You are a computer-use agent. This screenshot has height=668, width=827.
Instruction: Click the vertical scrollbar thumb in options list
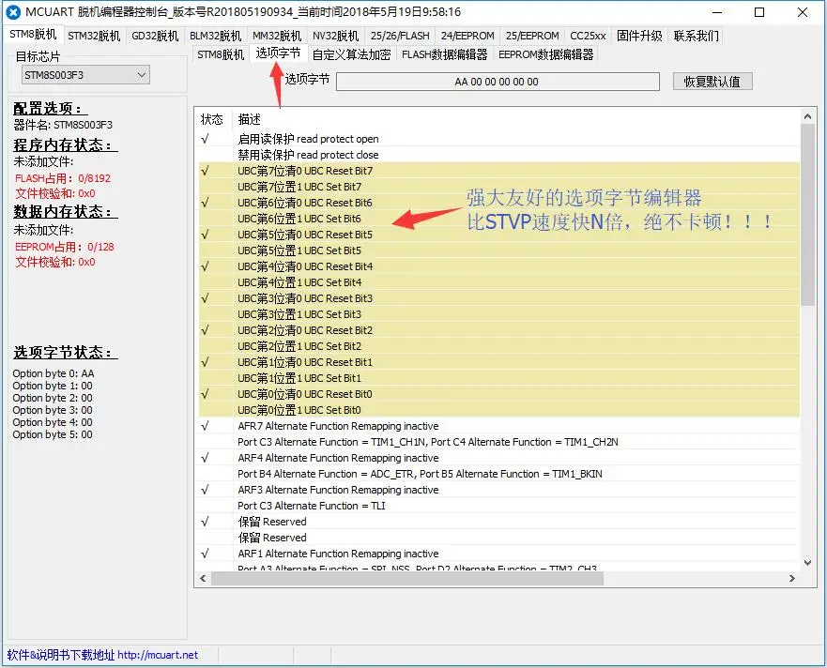point(807,216)
